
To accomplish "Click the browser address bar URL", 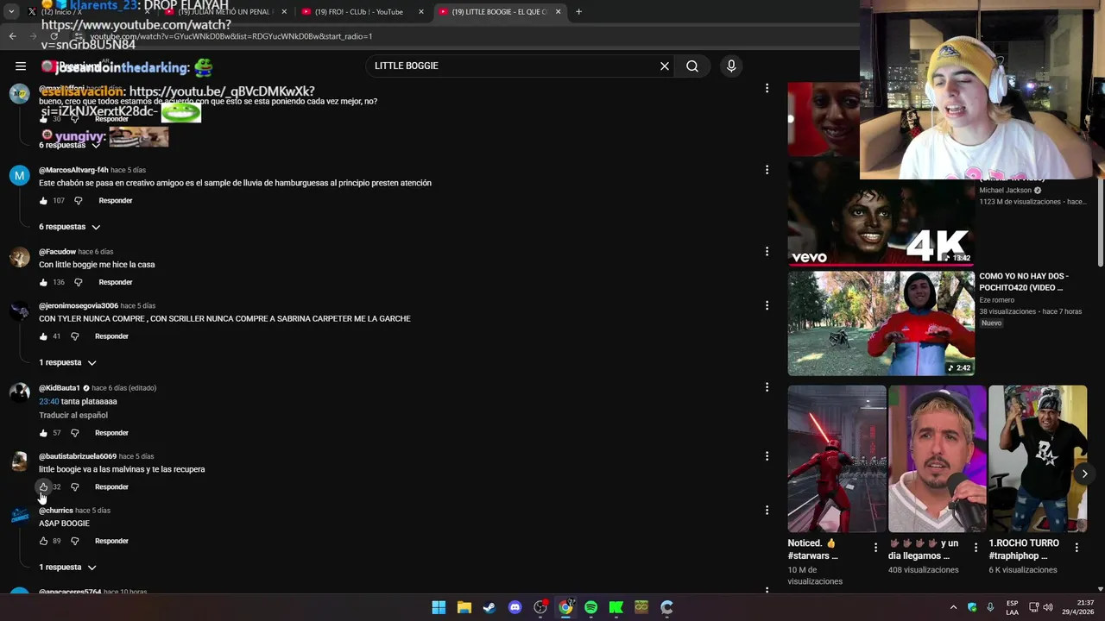I will [x=231, y=36].
